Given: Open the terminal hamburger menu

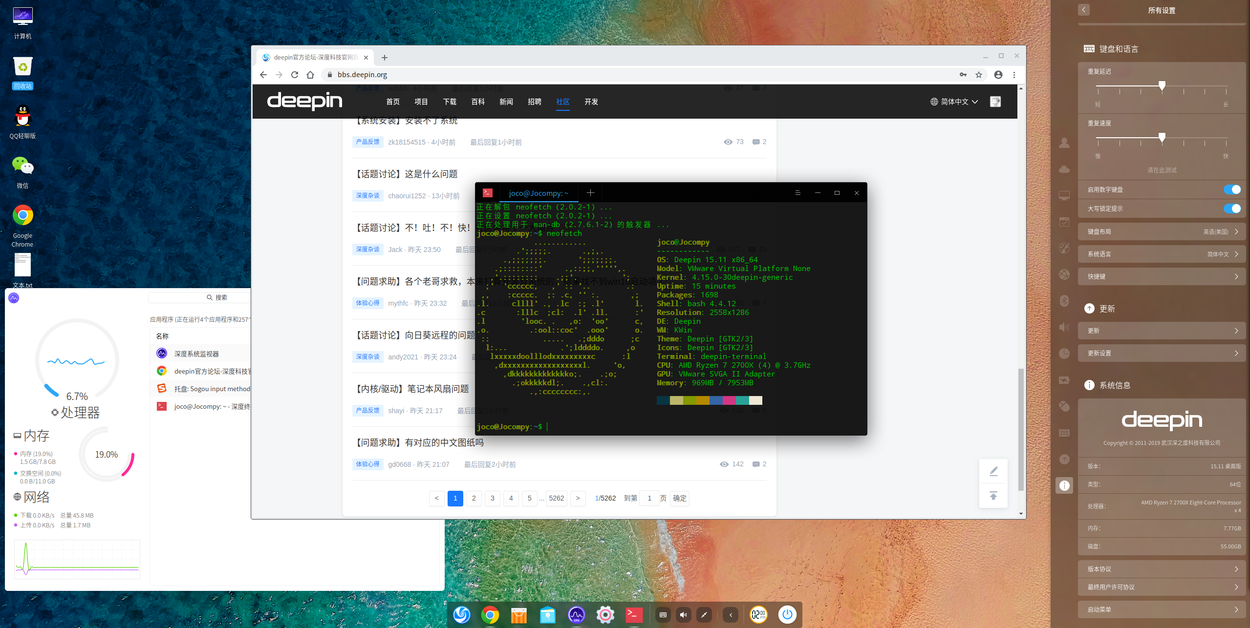Looking at the screenshot, I should tap(798, 193).
